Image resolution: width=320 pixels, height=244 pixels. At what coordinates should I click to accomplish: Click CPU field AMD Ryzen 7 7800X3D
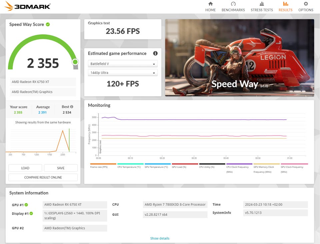(x=175, y=205)
